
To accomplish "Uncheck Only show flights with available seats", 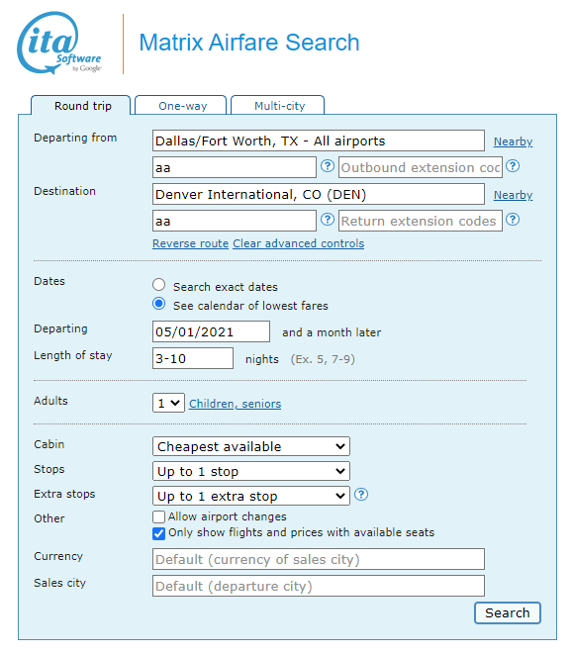I will click(158, 533).
